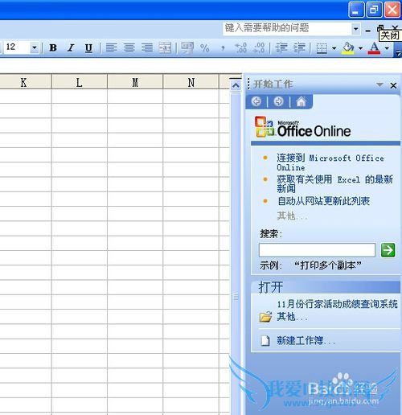The width and height of the screenshot is (402, 415).
Task: Apply cell borders
Action: point(322,48)
